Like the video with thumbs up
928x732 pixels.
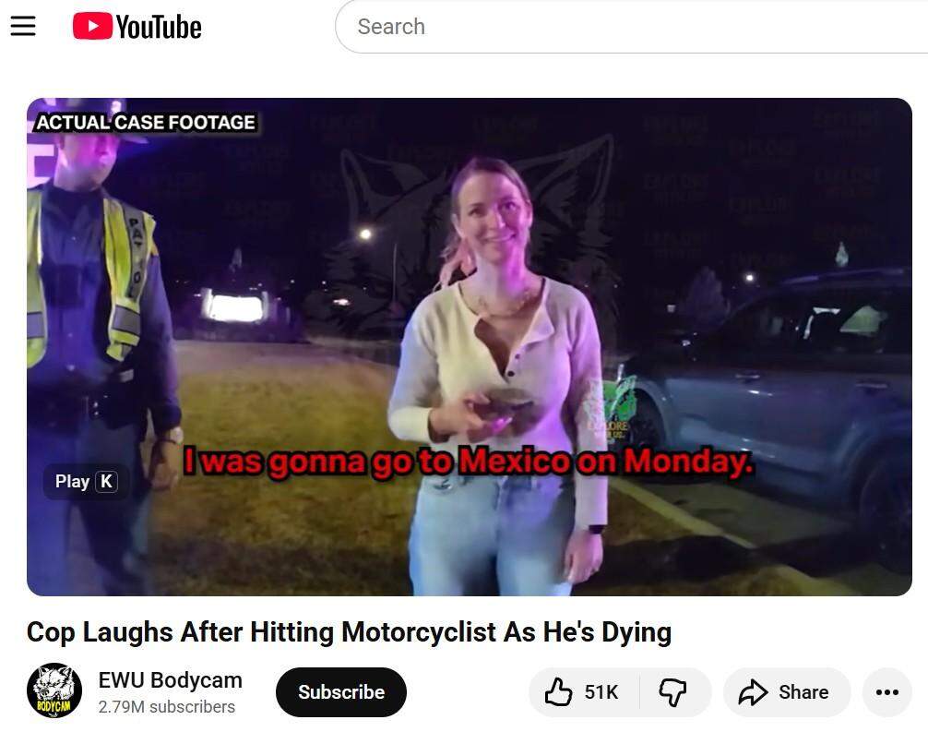(559, 692)
